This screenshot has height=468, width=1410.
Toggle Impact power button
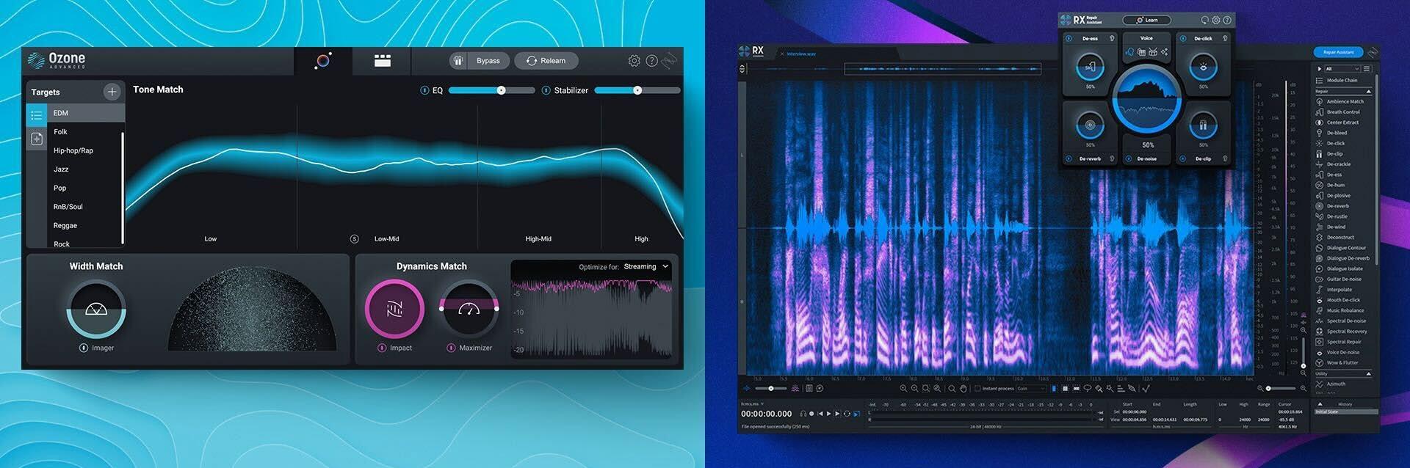click(x=382, y=348)
